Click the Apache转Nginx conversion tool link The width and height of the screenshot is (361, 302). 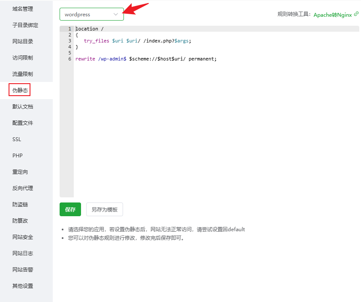click(332, 15)
